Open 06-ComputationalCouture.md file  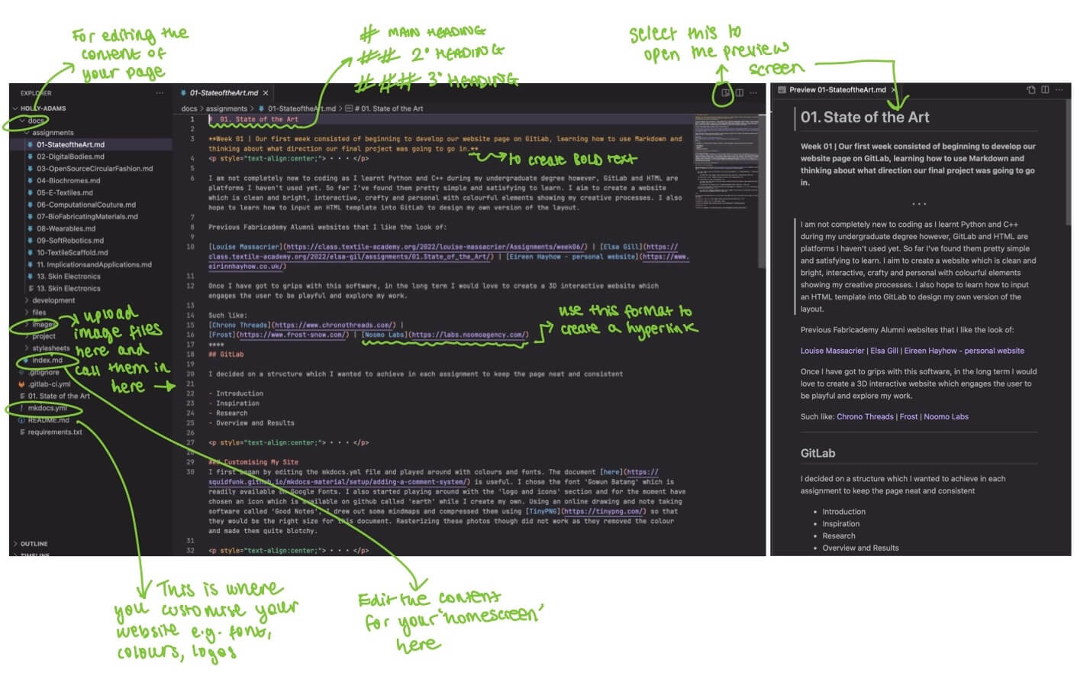click(x=85, y=205)
